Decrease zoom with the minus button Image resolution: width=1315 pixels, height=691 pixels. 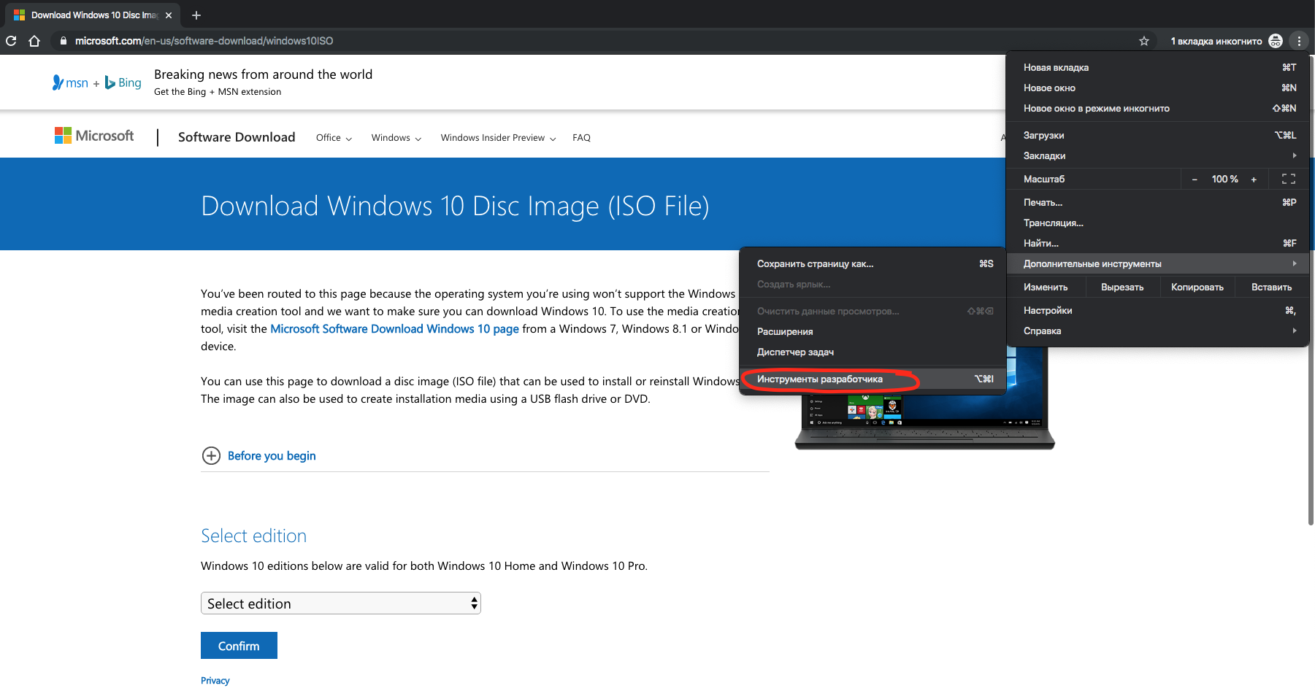1195,179
